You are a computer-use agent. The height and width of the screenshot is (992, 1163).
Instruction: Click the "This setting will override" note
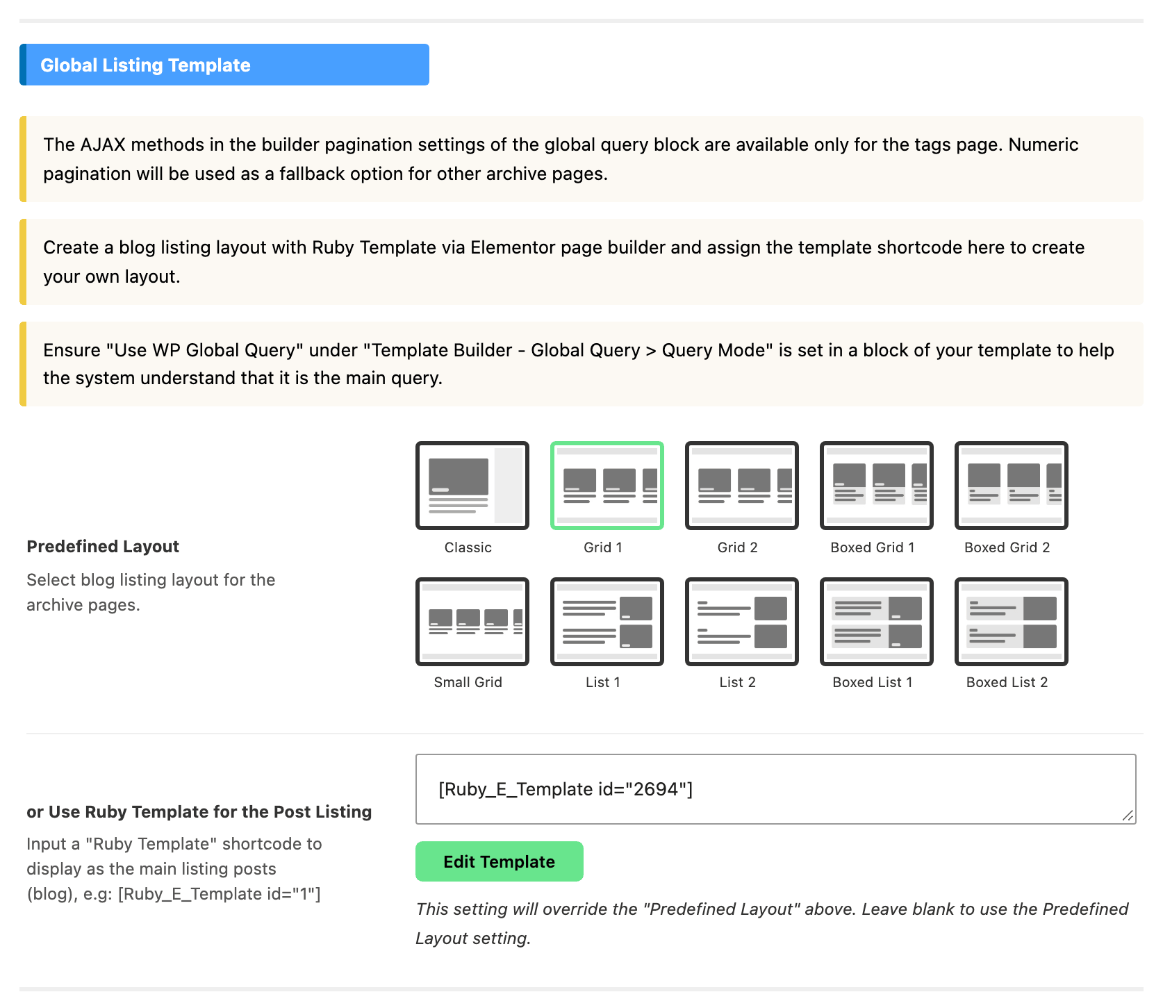click(x=772, y=924)
